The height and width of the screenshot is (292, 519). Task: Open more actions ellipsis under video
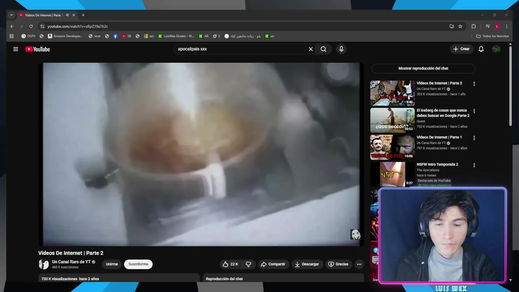(359, 264)
